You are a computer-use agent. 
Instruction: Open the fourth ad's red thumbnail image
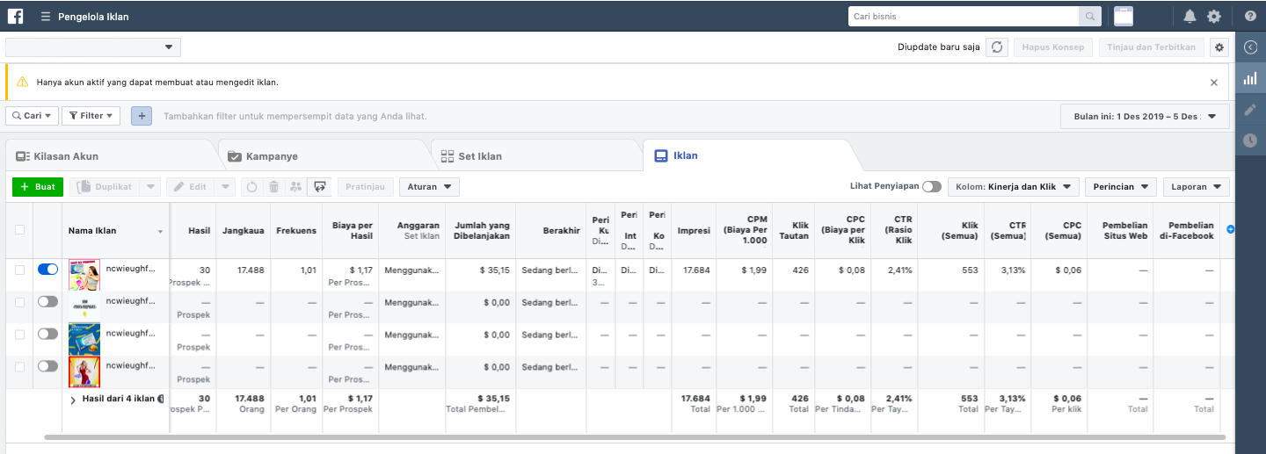[84, 371]
